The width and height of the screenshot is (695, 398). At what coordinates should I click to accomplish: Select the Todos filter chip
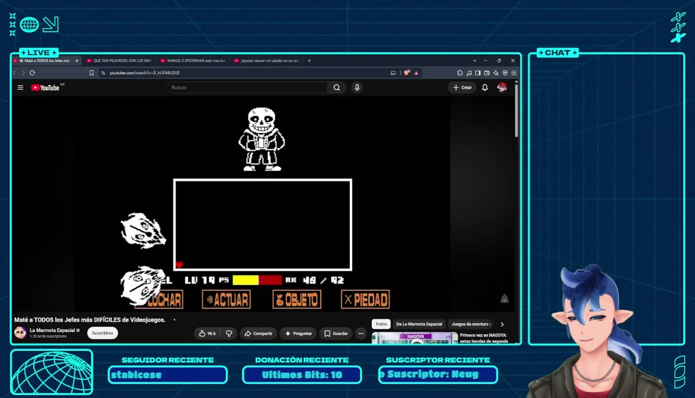381,324
